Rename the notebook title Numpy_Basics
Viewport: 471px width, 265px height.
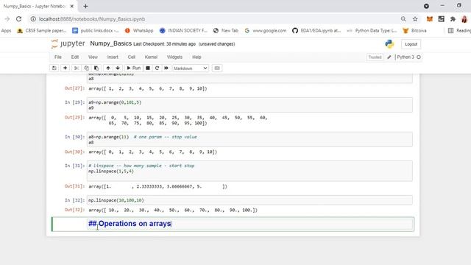click(111, 44)
